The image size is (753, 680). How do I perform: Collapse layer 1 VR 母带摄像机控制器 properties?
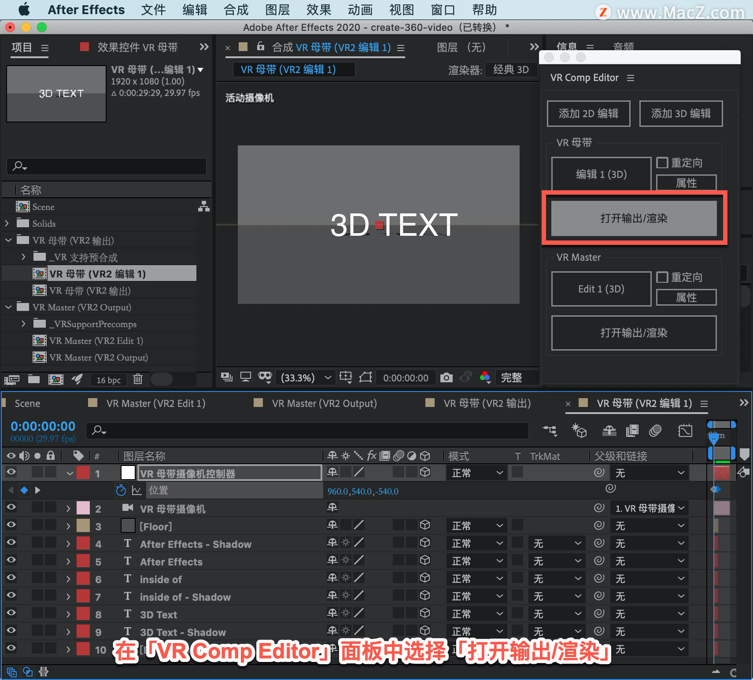coord(70,473)
